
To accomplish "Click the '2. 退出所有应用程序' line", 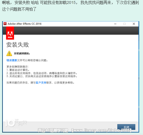I will 42,73.
